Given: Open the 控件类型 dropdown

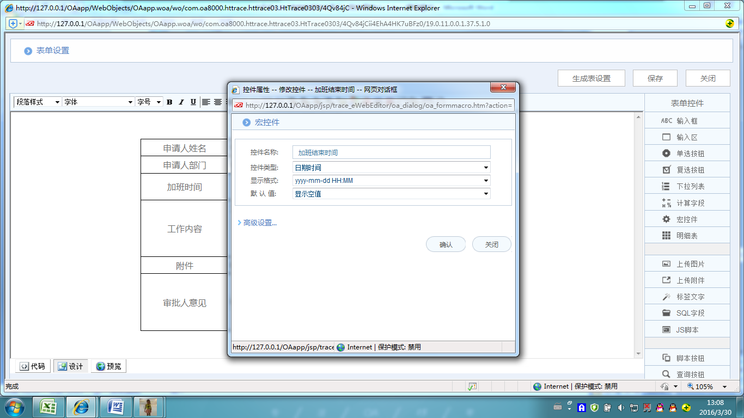Looking at the screenshot, I should [x=485, y=167].
